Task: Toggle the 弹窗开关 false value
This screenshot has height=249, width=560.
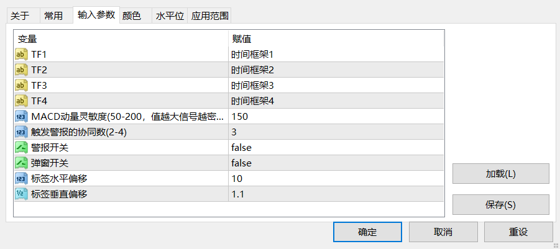Action: pos(336,163)
